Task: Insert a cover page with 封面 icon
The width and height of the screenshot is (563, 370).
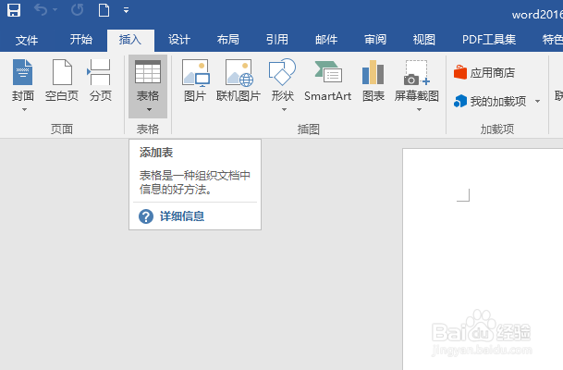Action: (x=22, y=72)
